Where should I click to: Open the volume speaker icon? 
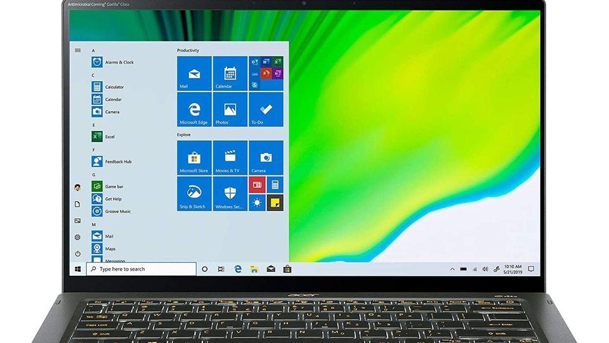click(485, 269)
